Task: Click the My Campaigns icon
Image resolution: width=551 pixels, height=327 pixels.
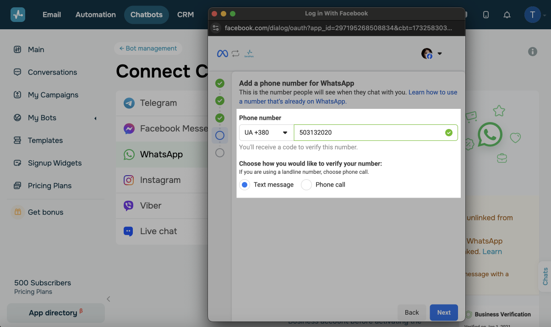Action: (17, 95)
